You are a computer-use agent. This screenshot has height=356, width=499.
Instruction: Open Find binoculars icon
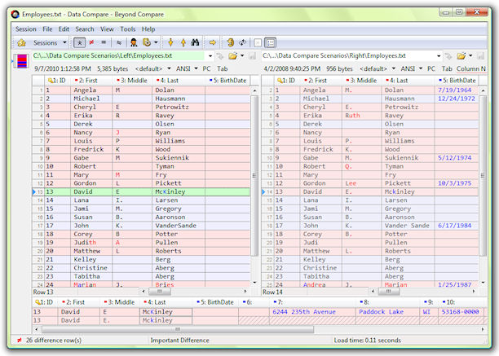tap(195, 42)
